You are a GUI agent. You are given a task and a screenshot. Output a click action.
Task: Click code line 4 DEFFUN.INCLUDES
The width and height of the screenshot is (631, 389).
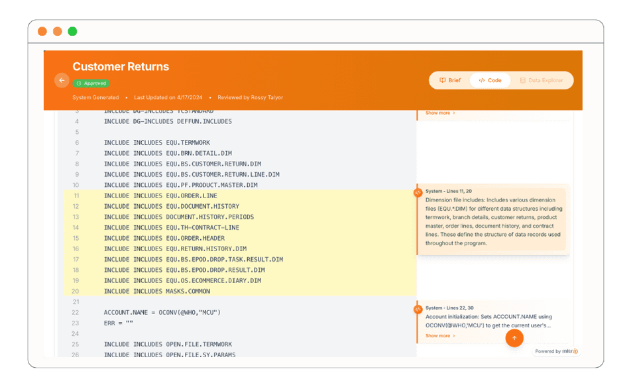(x=168, y=121)
